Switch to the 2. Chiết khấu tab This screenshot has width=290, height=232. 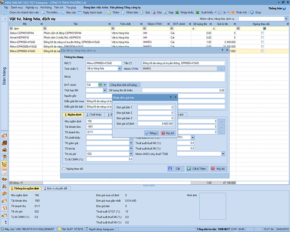pos(94,115)
